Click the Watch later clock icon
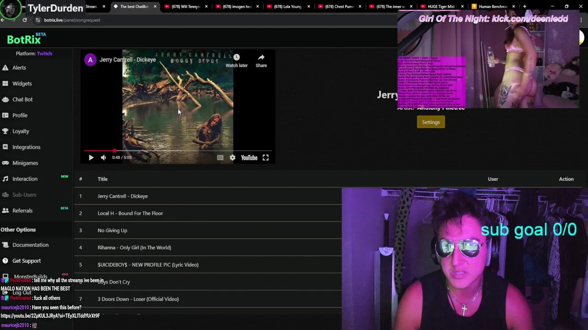This screenshot has width=588, height=330. tap(236, 57)
